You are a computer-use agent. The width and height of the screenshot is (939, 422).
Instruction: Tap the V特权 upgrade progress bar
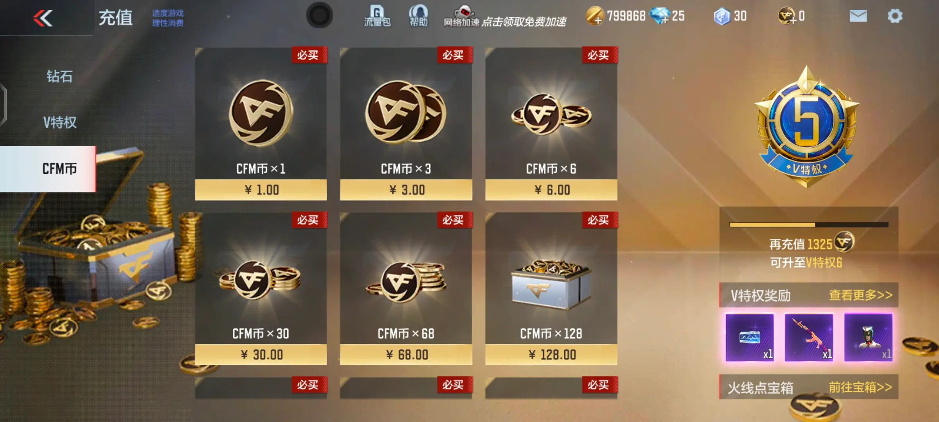[x=809, y=225]
